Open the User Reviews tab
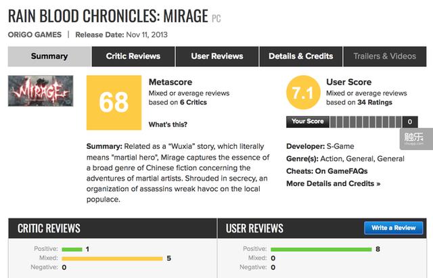 (x=217, y=56)
